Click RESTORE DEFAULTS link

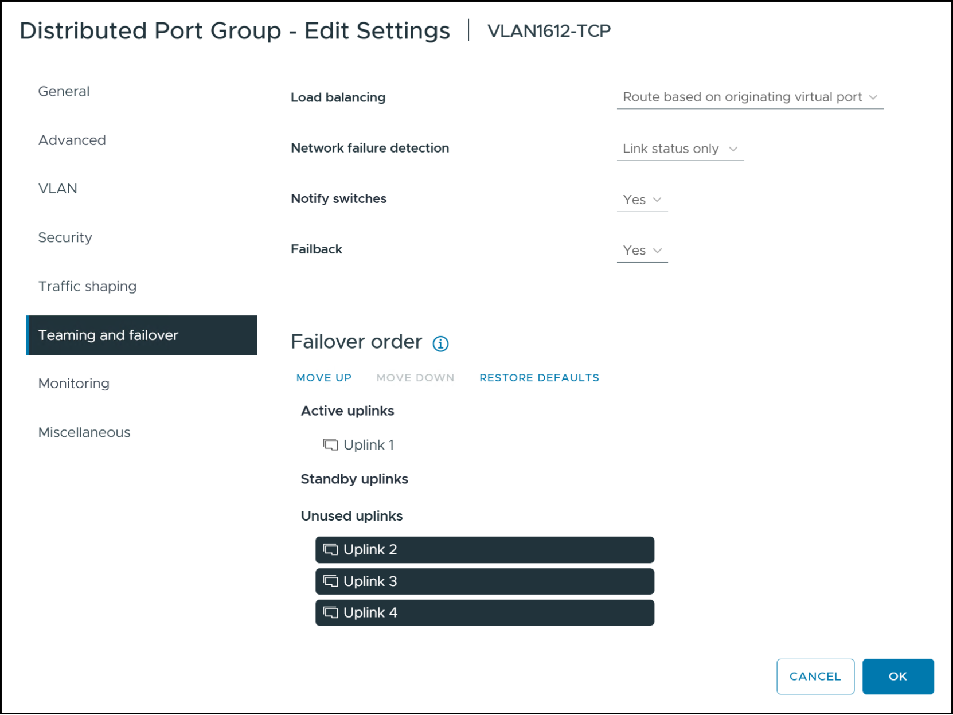point(539,378)
